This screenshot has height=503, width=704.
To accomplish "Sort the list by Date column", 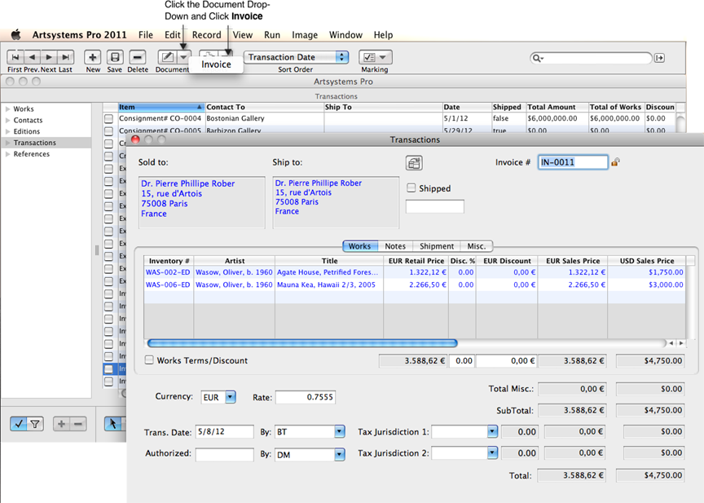I will [x=467, y=107].
